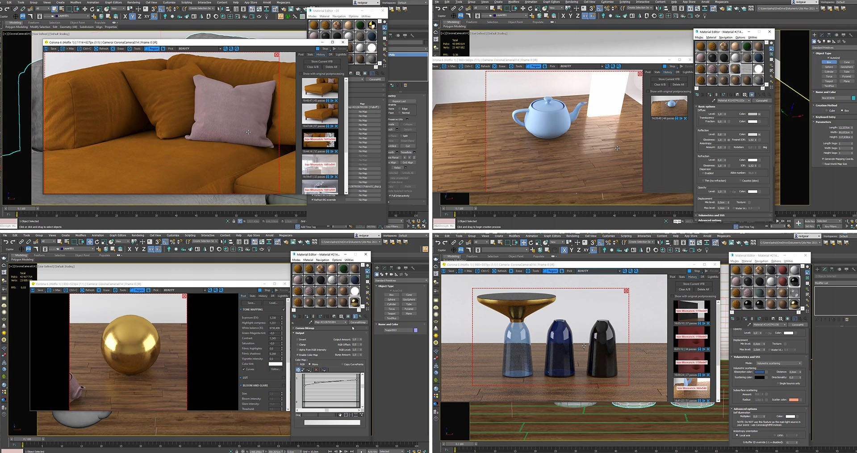Click the red delete-point icon in the Color Map toolbar
Image resolution: width=857 pixels, height=453 pixels.
[316, 370]
